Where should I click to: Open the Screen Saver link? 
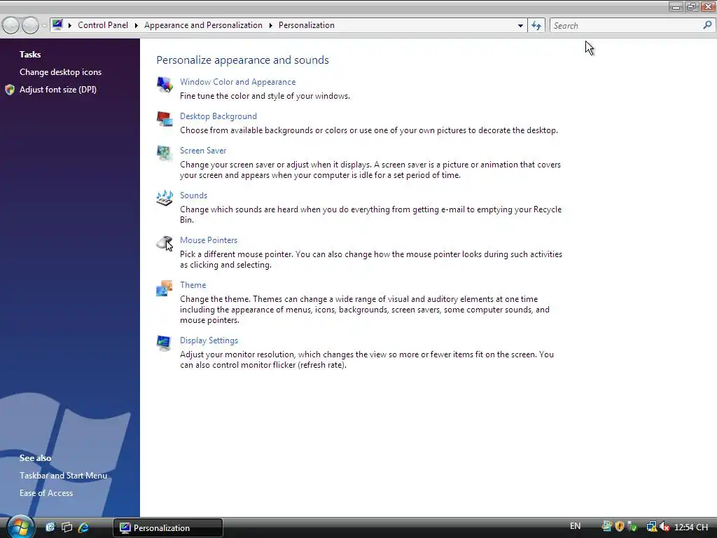(203, 151)
